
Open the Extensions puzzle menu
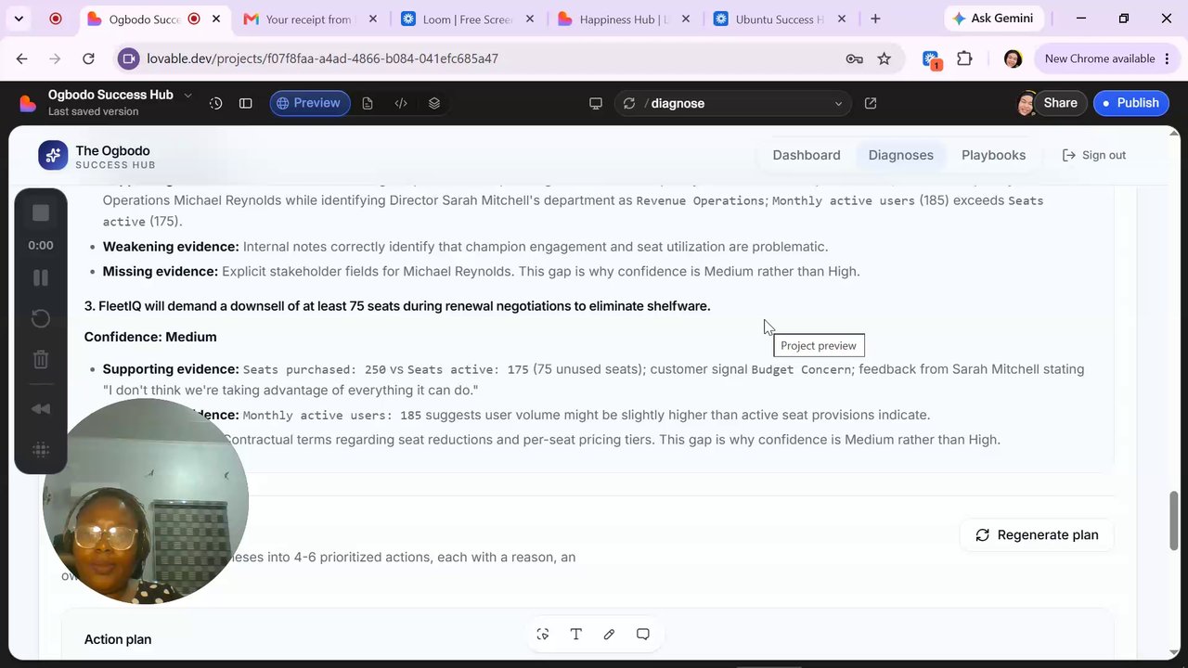pos(964,58)
